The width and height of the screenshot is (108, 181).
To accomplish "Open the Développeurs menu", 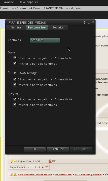I will click(28, 2).
